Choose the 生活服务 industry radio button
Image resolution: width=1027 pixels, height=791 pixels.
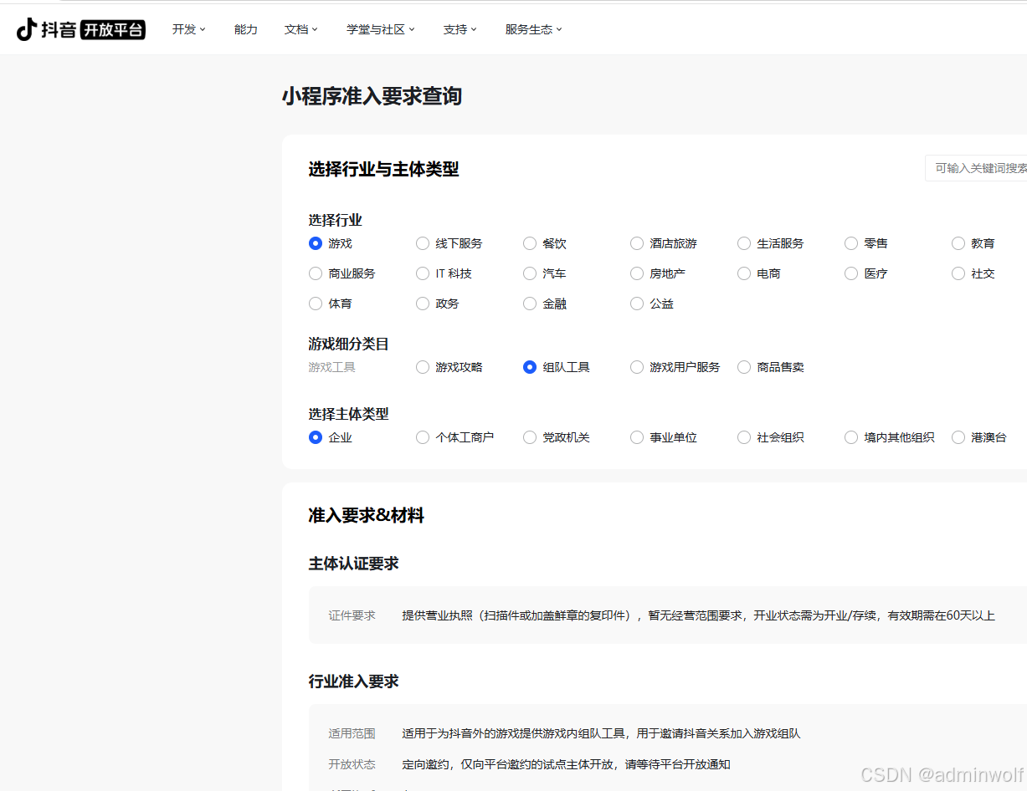(744, 243)
